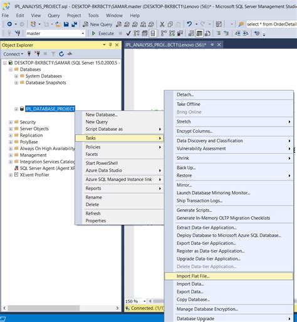Choose Detach... task option
The height and width of the screenshot is (322, 297).
click(x=229, y=95)
